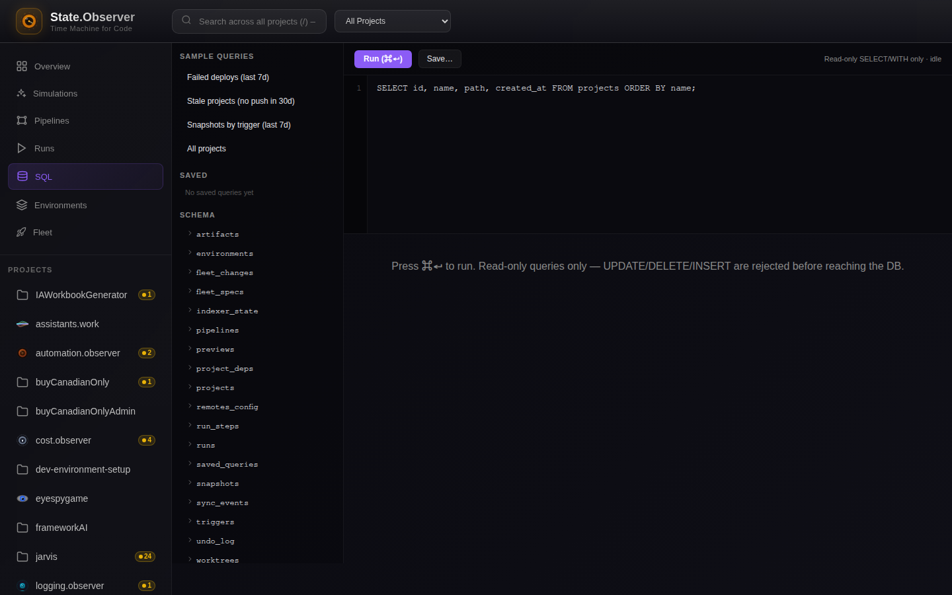Click the Pipelines node icon

pyautogui.click(x=22, y=120)
